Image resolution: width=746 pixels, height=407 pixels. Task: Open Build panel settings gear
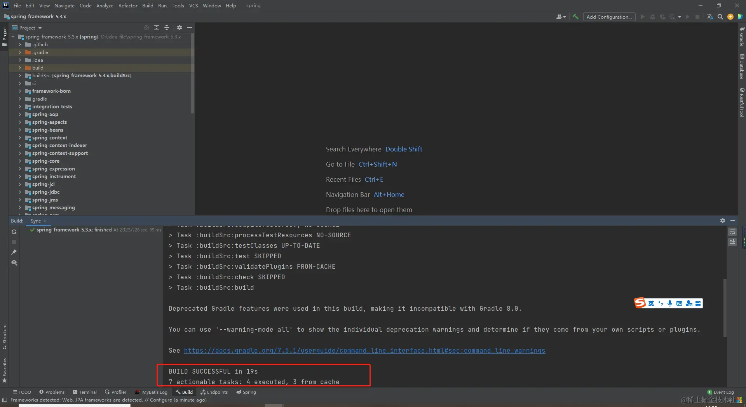point(722,221)
